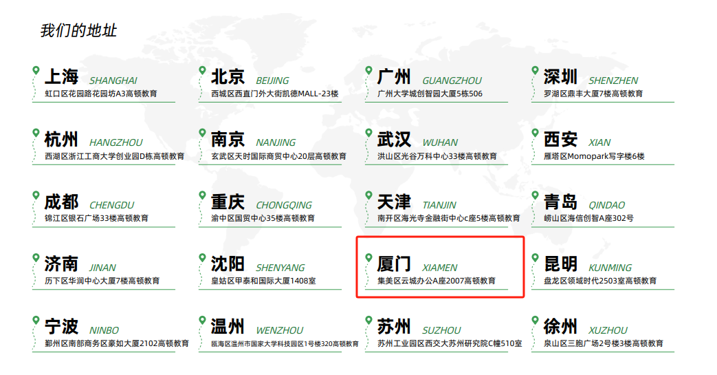Click address 雁塔区Momopark写字楼6楼
717x375 pixels.
pyautogui.click(x=594, y=156)
